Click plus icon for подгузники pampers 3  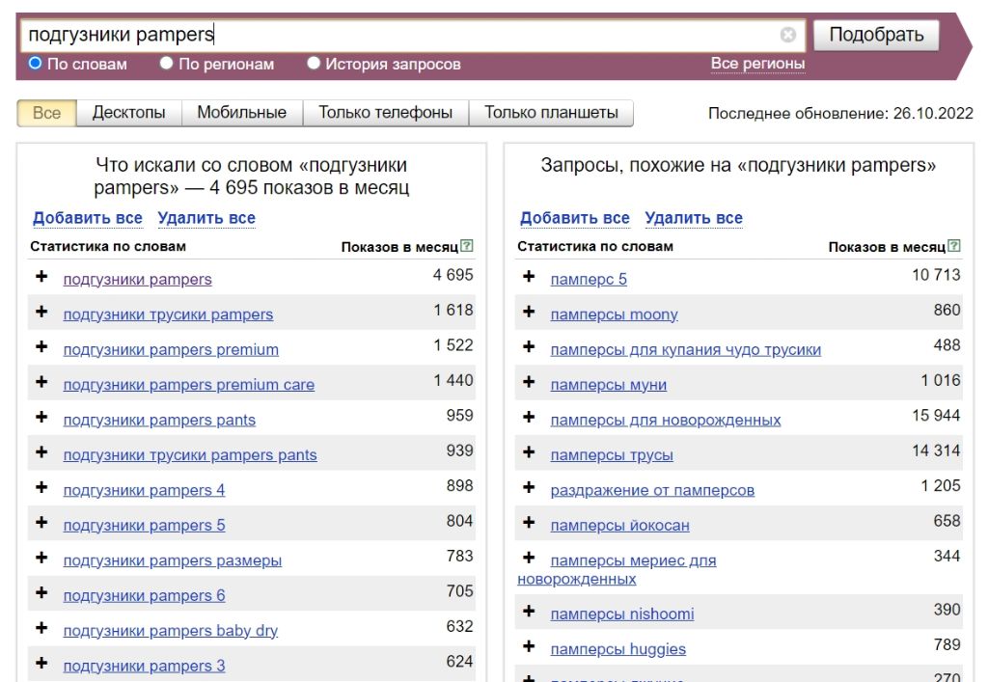pos(41,663)
